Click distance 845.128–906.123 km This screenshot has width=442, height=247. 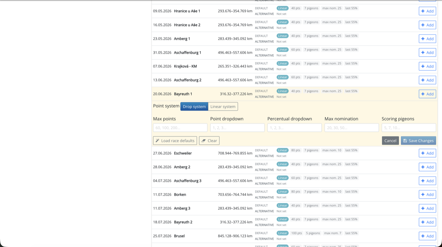235,236
